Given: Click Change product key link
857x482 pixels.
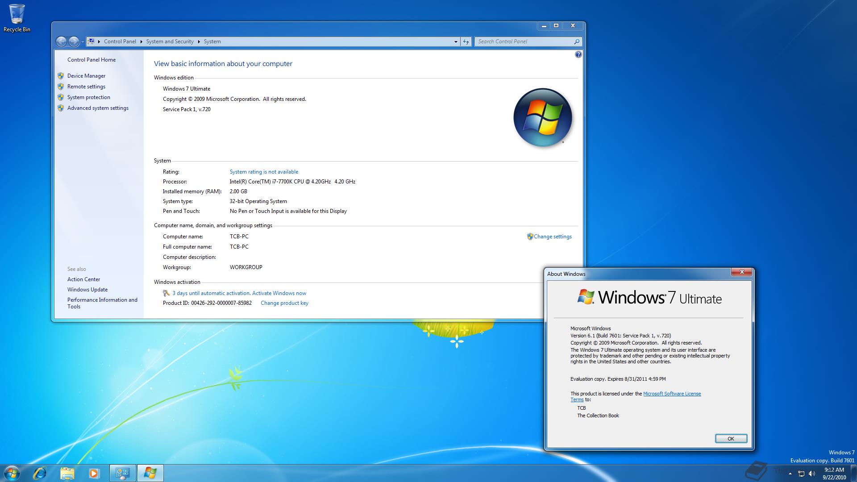Looking at the screenshot, I should [x=284, y=303].
